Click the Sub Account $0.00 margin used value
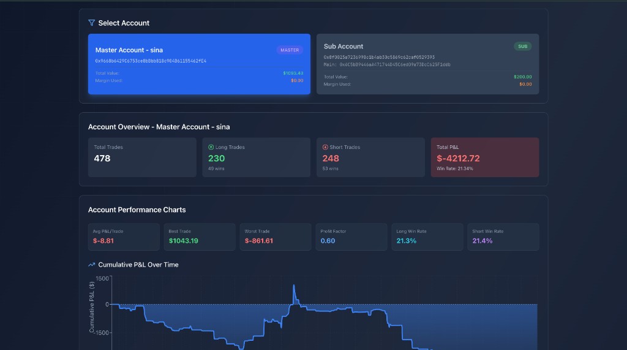The height and width of the screenshot is (350, 627). coord(525,84)
